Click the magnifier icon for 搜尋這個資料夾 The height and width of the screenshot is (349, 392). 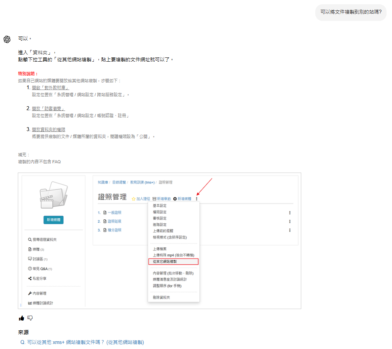tap(30, 240)
